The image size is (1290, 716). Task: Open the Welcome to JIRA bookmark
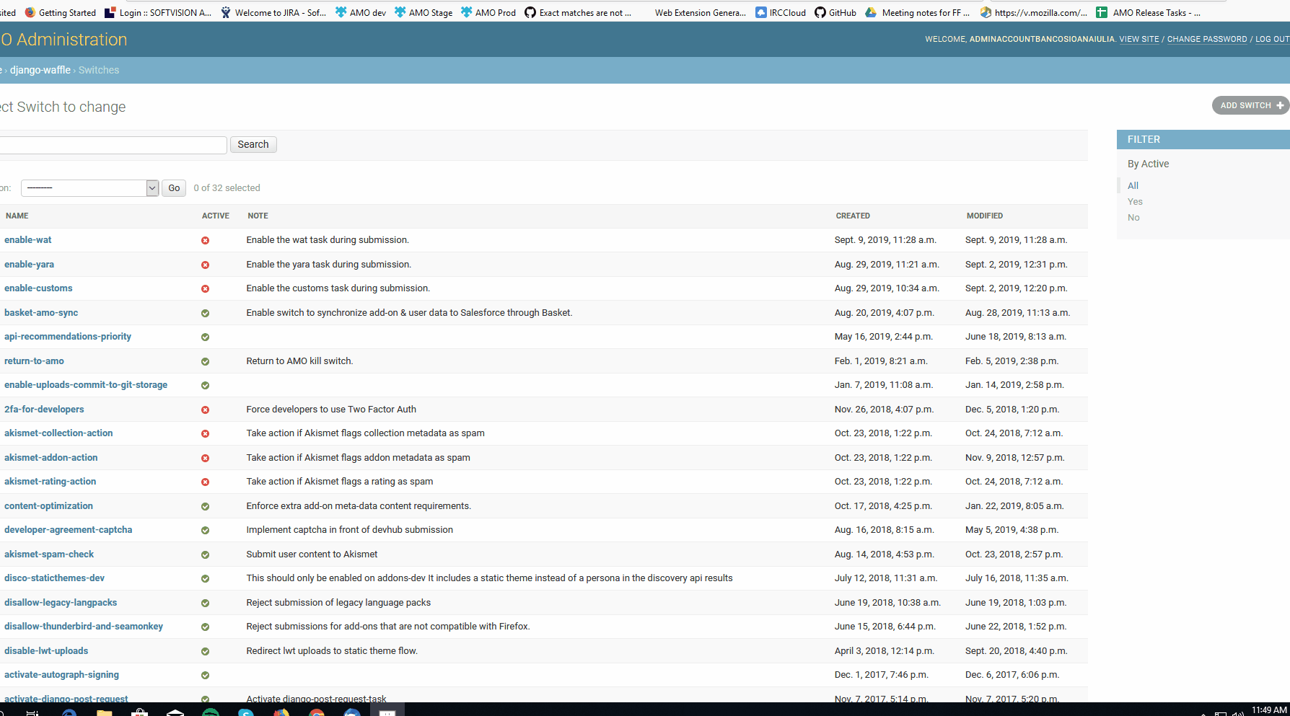(273, 12)
